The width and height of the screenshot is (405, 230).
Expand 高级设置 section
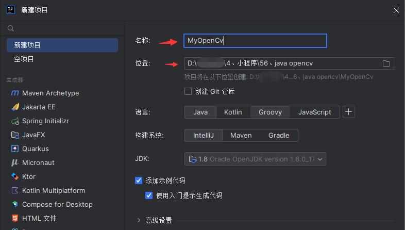pyautogui.click(x=139, y=220)
